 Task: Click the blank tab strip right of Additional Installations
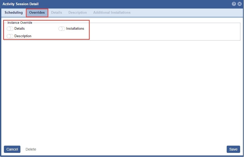pos(186,12)
